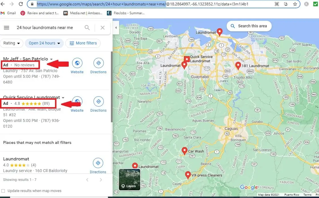Click the Puerto Rico link in map footer
The width and height of the screenshot is (319, 198).
point(292,195)
